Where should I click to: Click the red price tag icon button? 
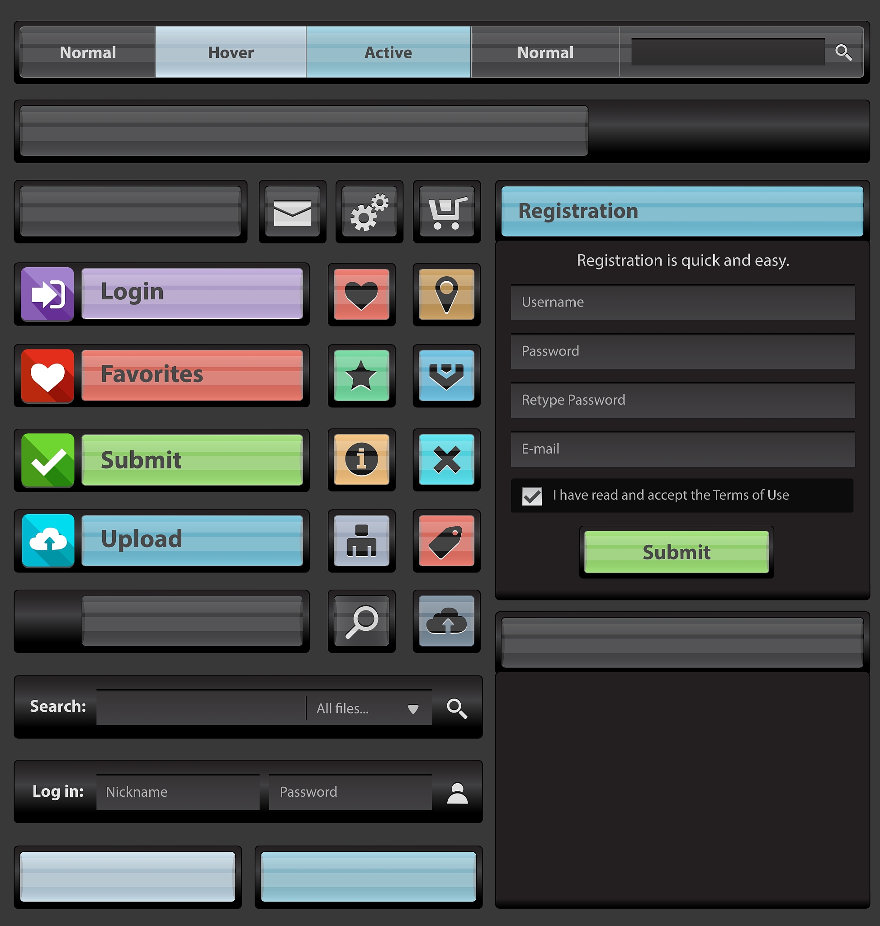[446, 540]
